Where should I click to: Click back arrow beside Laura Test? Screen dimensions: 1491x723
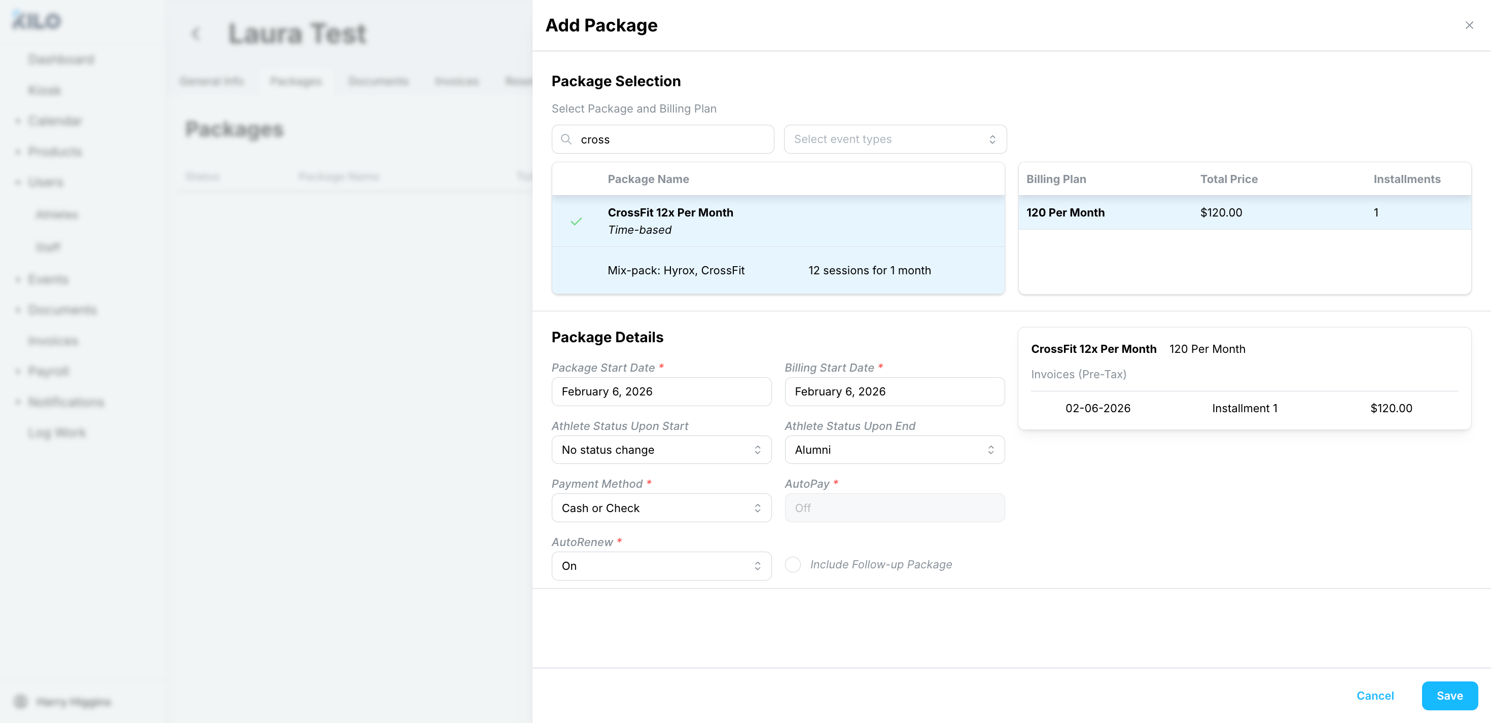coord(196,33)
